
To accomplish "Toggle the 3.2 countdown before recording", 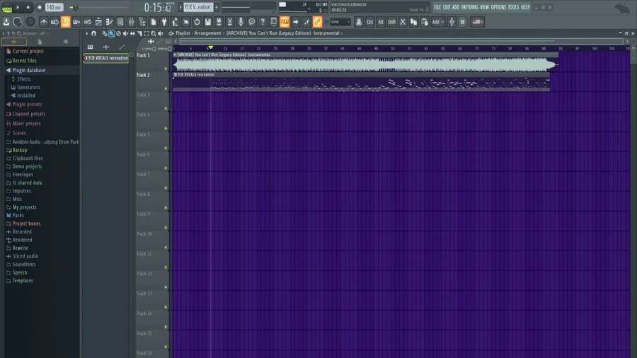I will (65, 22).
